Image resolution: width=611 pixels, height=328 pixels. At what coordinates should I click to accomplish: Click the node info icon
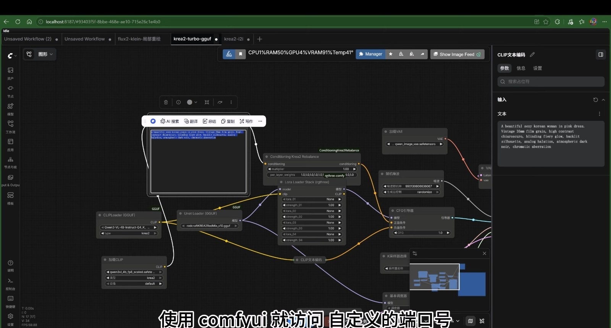(x=178, y=102)
